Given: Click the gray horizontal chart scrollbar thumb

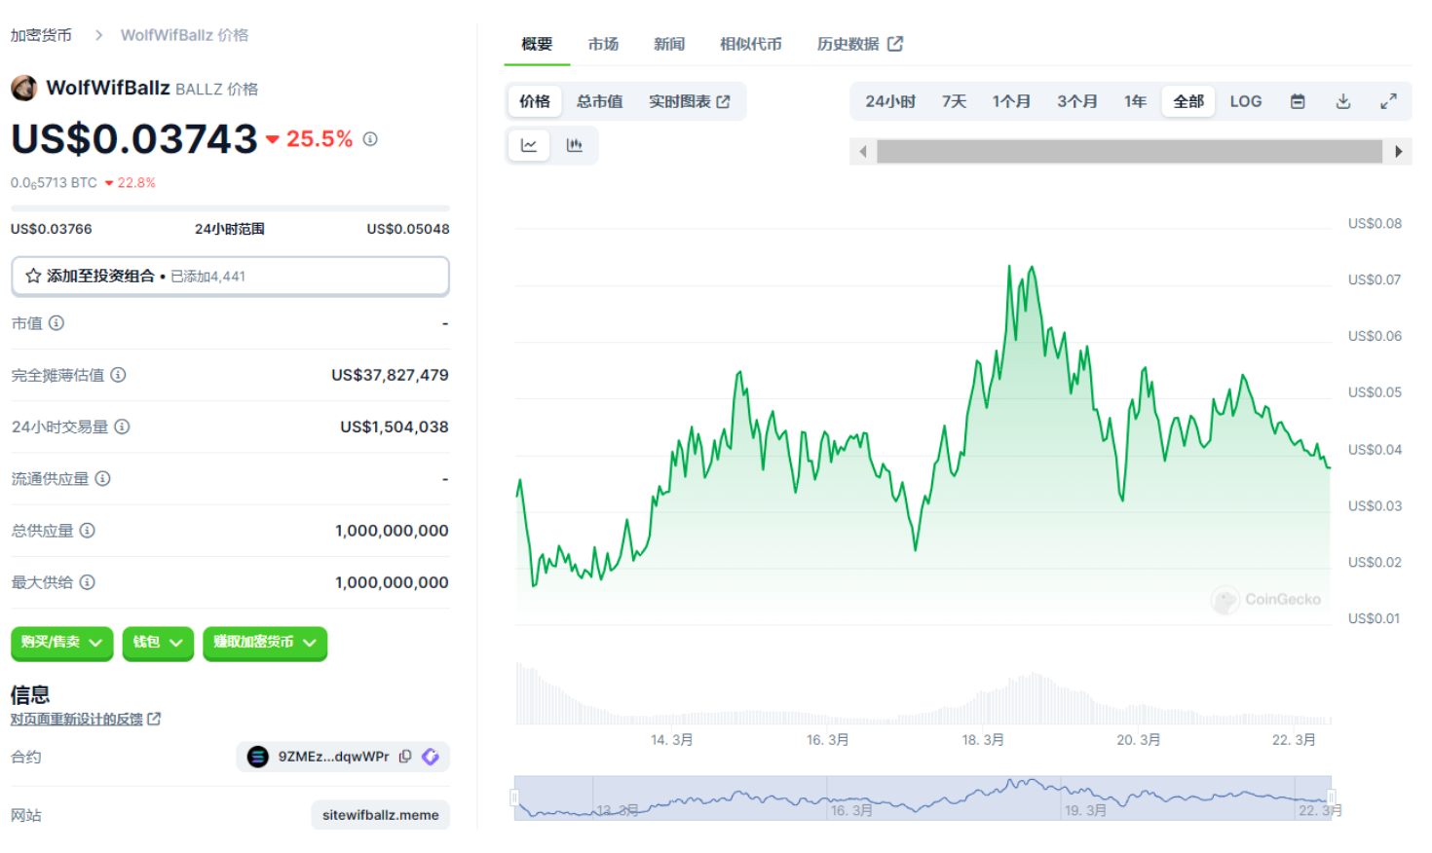Looking at the screenshot, I should click(1129, 151).
